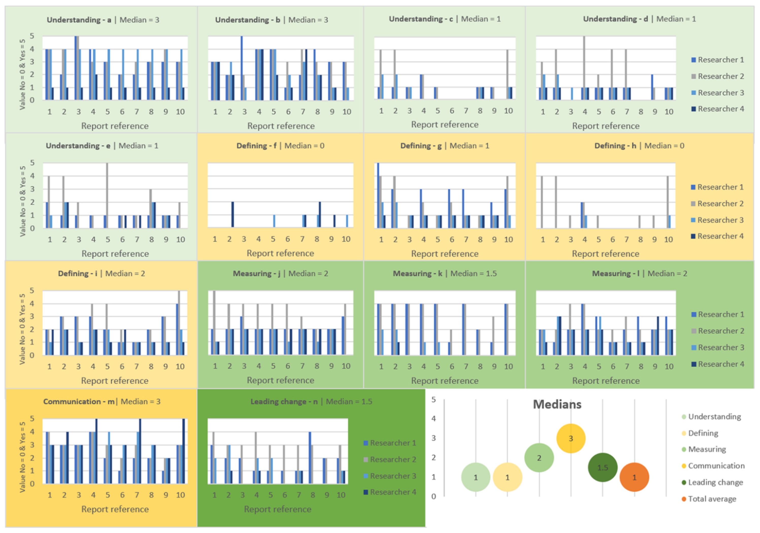Click Leading change legend entry in Medians

coord(715,482)
